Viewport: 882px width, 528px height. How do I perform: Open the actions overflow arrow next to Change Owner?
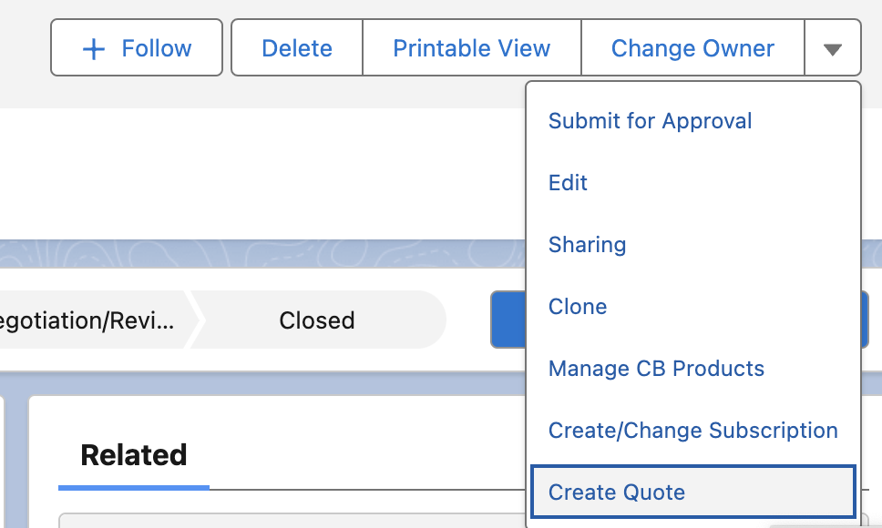tap(833, 47)
